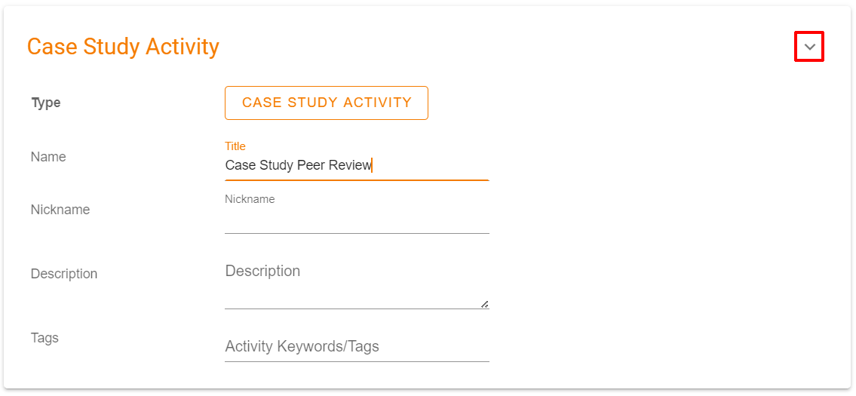Click the small Nickname floating label above the field
The height and width of the screenshot is (396, 856).
pyautogui.click(x=250, y=199)
